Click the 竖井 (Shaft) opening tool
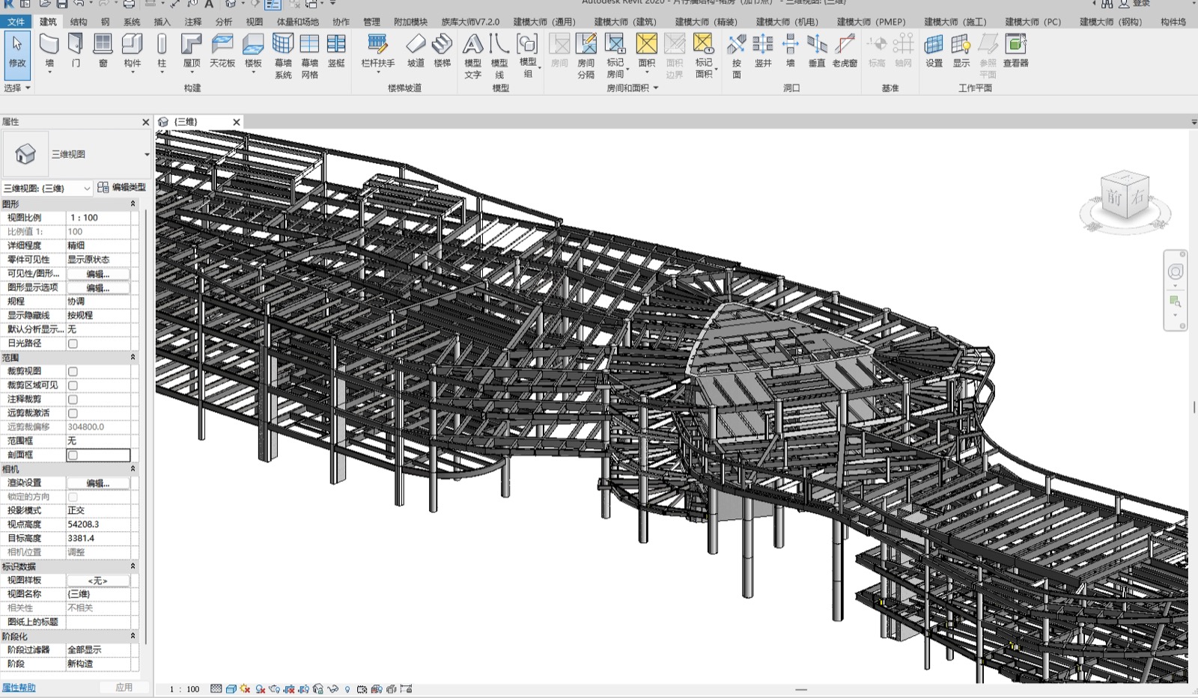 click(763, 51)
